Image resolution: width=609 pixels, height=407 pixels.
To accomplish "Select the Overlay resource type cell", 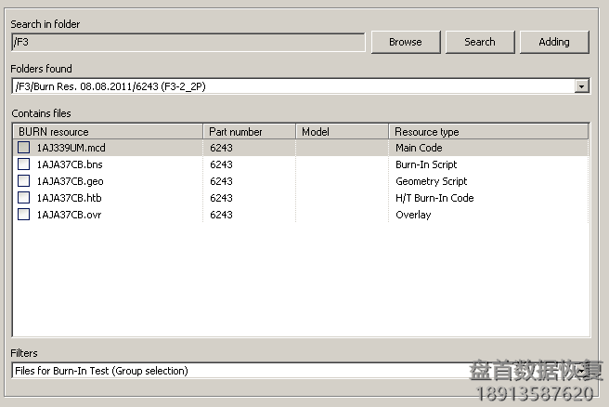I will click(x=413, y=215).
